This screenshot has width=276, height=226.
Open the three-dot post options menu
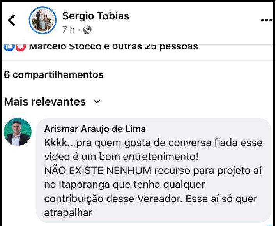pos(266,21)
